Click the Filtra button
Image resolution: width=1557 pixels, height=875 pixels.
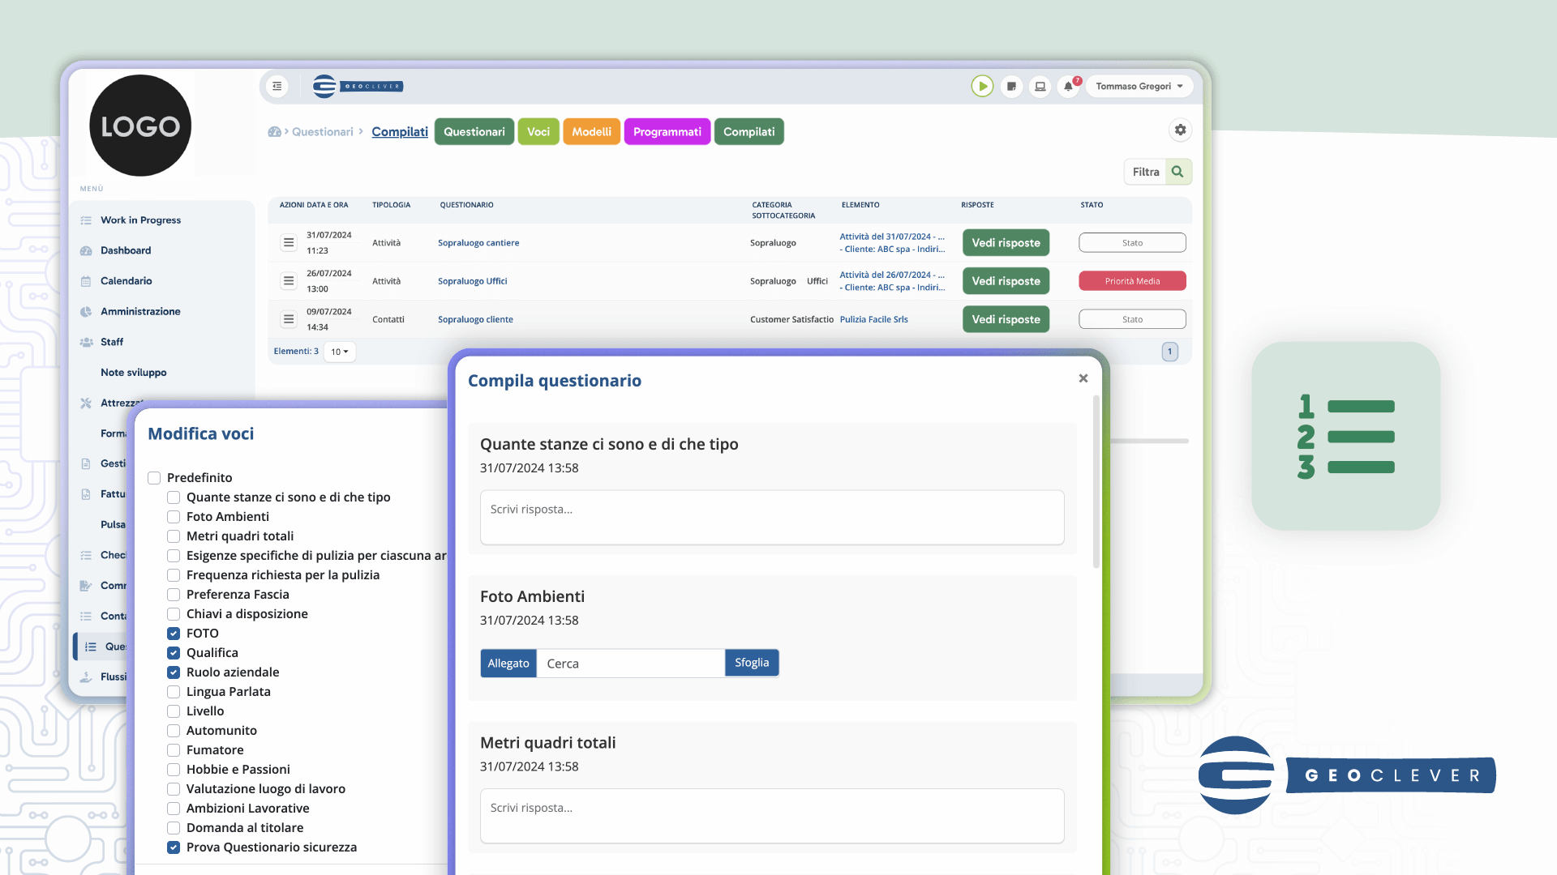(x=1146, y=172)
